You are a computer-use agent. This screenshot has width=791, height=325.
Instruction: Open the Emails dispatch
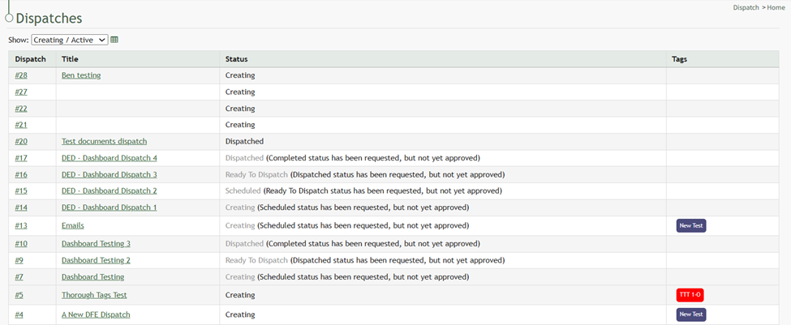tap(72, 225)
